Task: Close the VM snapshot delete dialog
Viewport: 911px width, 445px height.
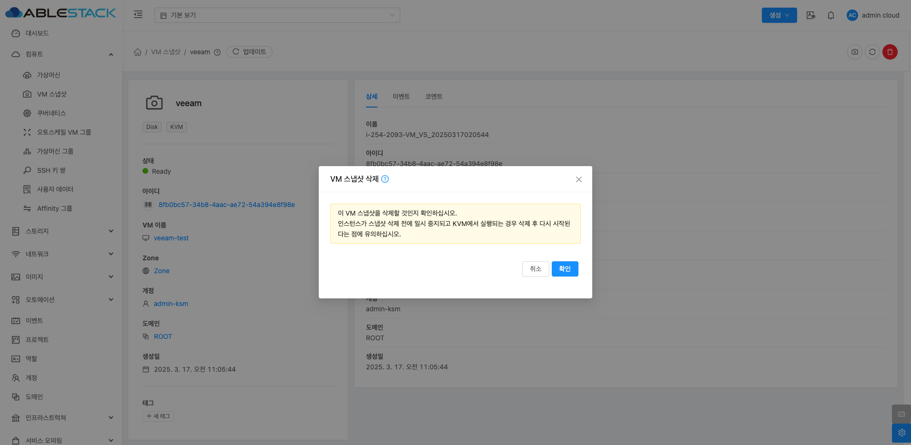Action: [578, 179]
